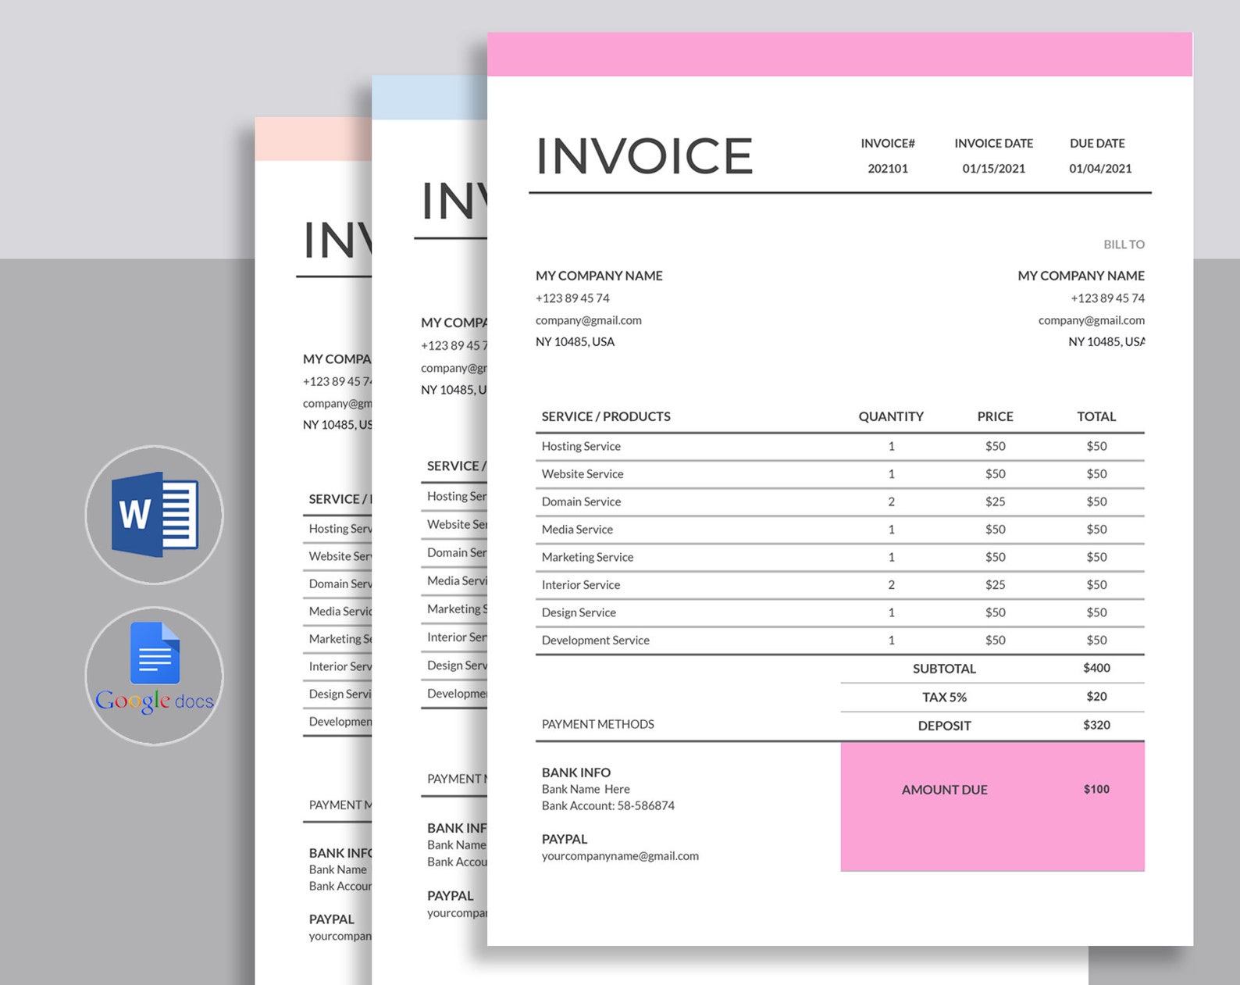Image resolution: width=1240 pixels, height=985 pixels.
Task: Click the PRICE column header
Action: [995, 416]
